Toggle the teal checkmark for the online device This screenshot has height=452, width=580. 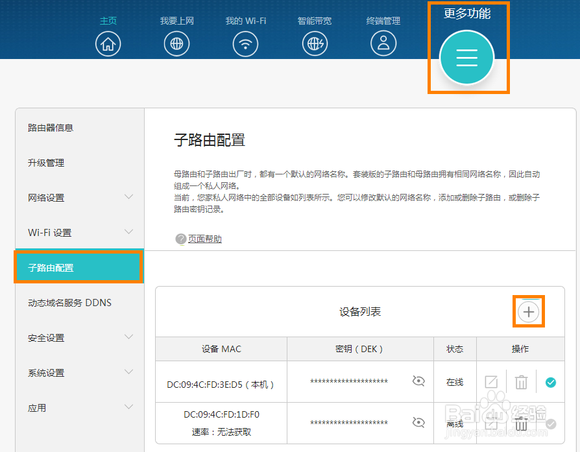point(550,381)
